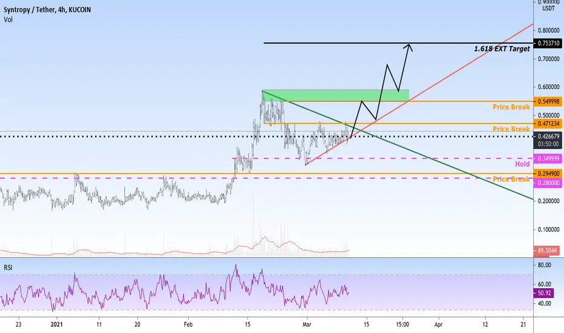
Task: Click the 2021 date axis label
Action: (x=56, y=325)
